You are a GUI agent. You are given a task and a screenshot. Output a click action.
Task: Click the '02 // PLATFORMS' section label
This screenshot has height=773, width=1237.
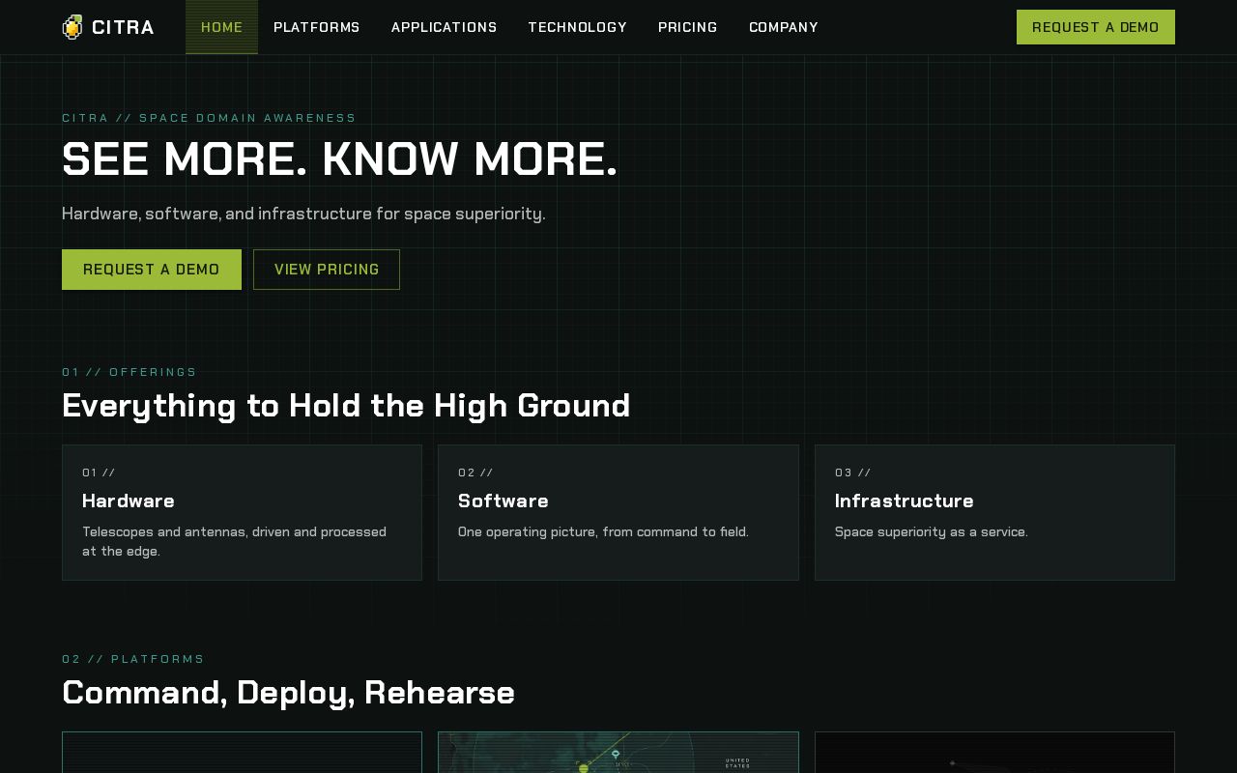(x=133, y=659)
